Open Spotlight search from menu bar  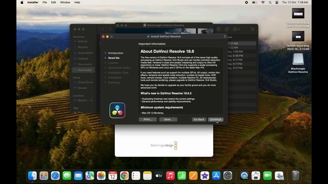[x=270, y=3]
